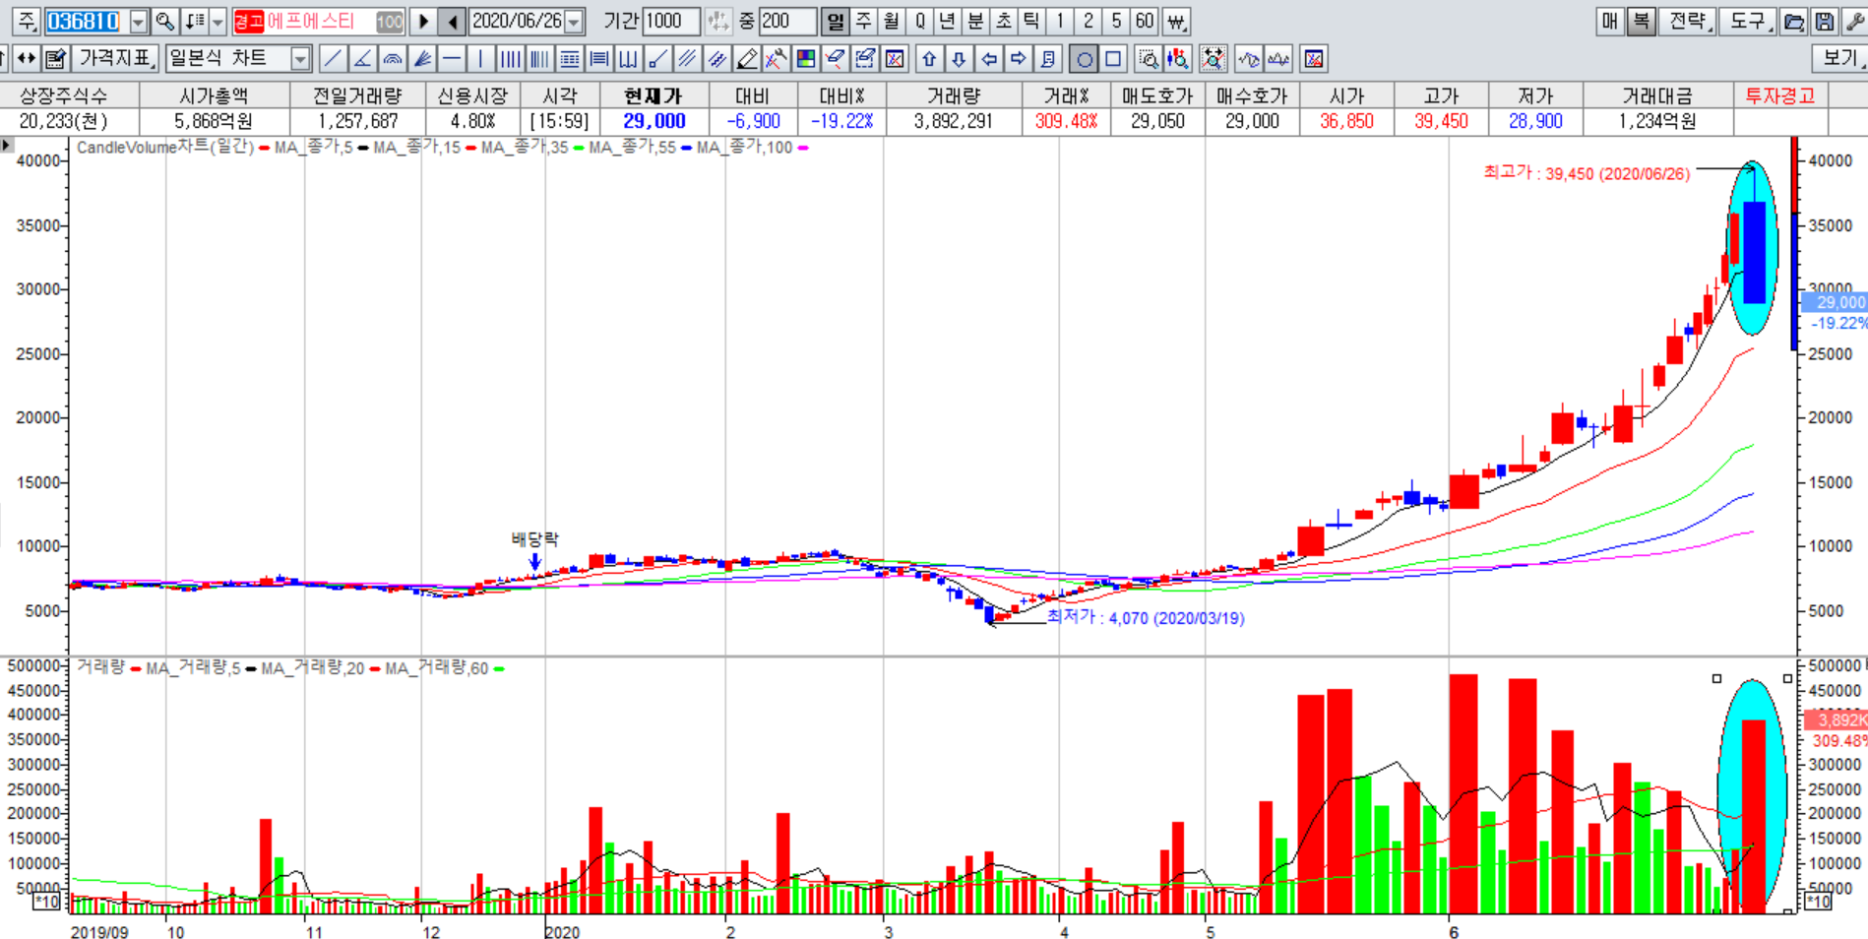This screenshot has height=939, width=1868.
Task: Select the trend line drawing tool
Action: coord(334,59)
